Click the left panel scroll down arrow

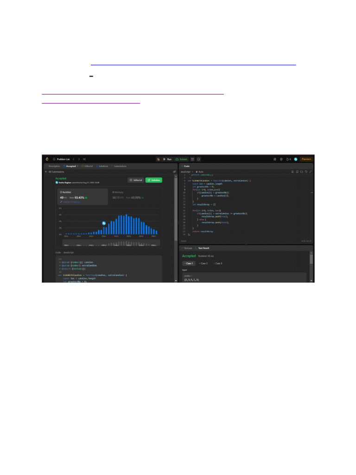coord(176,281)
